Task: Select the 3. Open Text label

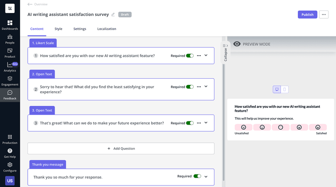Action: pyautogui.click(x=42, y=110)
